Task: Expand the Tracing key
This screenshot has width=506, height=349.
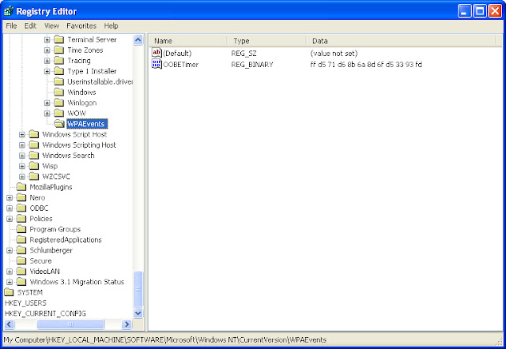Action: click(47, 61)
